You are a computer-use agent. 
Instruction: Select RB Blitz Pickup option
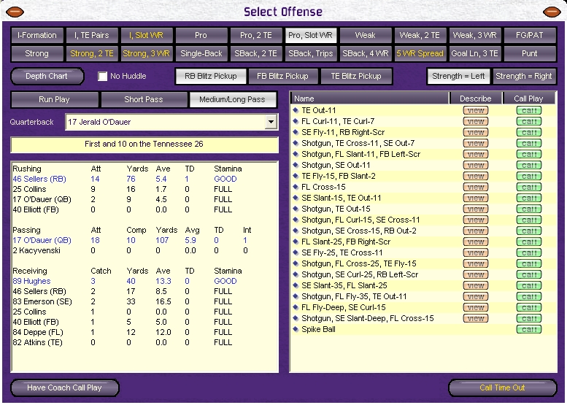pyautogui.click(x=209, y=76)
